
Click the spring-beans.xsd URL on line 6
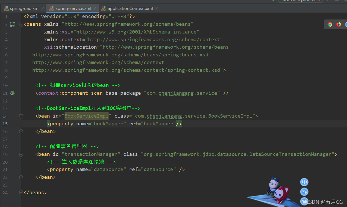[120, 55]
